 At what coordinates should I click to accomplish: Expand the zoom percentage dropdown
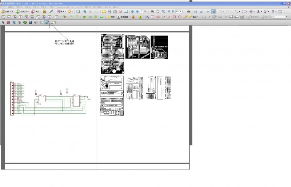click(183, 12)
